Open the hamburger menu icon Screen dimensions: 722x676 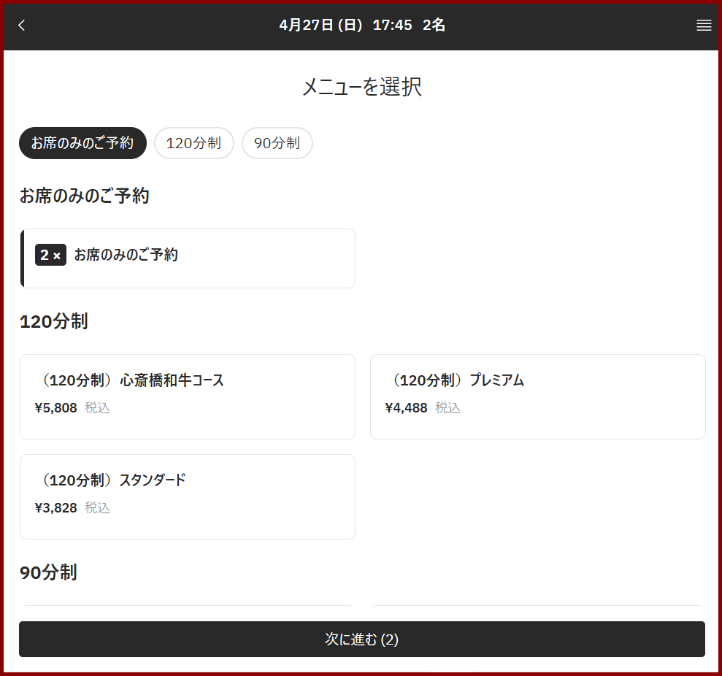pyautogui.click(x=704, y=26)
